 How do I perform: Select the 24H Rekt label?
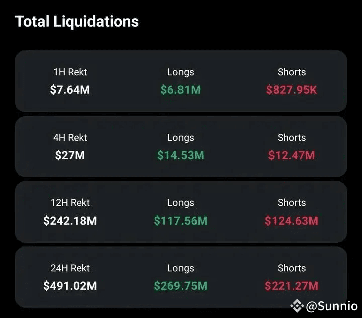70,268
